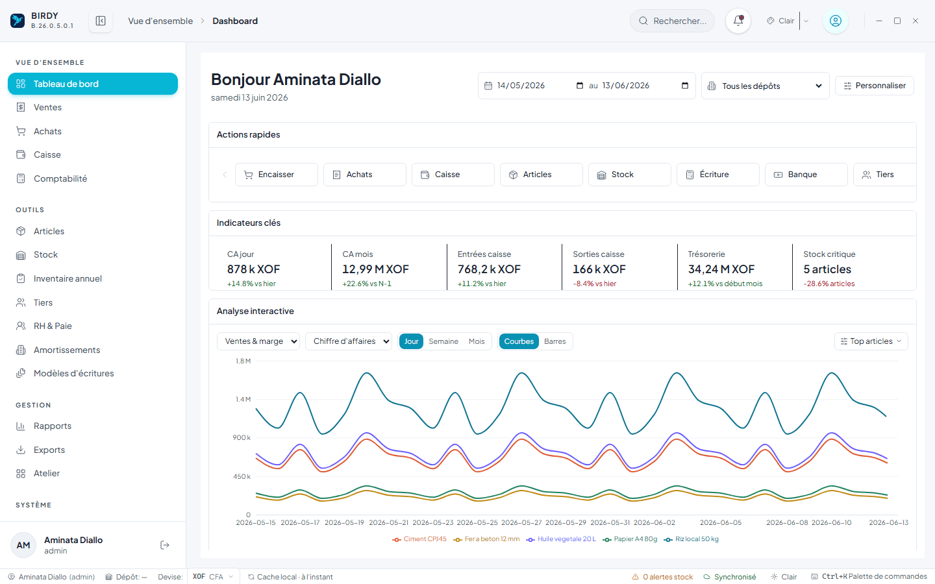Click the BIRDY app logo

point(18,21)
